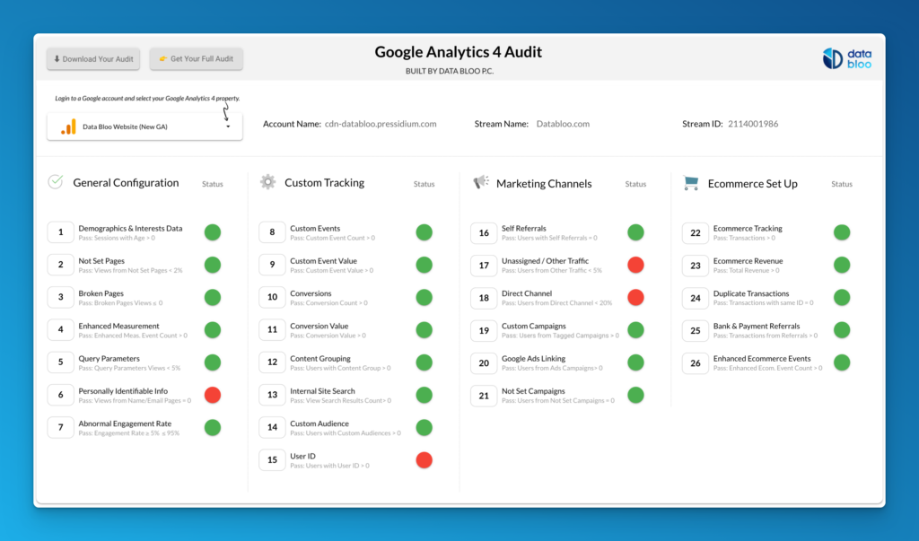Click the Ecommerce Set Up cart icon

point(690,180)
